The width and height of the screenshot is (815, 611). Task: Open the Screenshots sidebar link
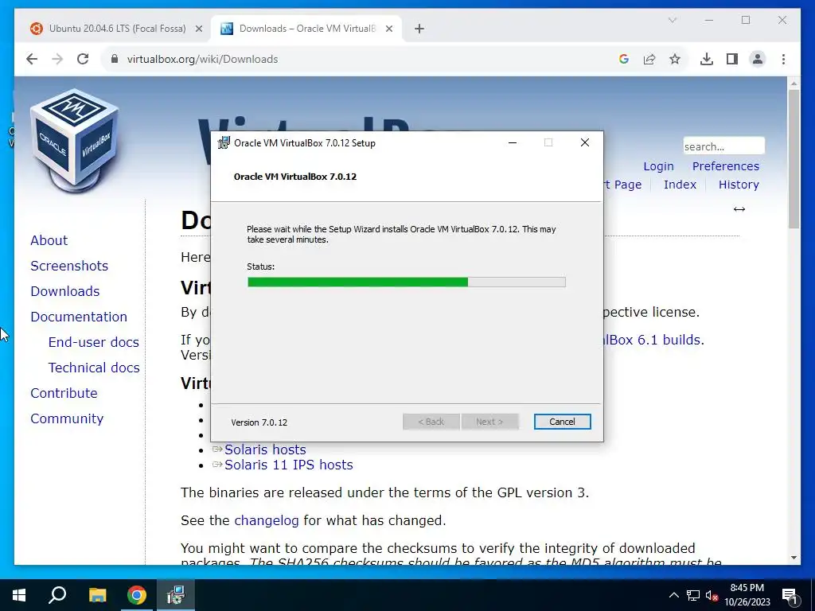click(69, 266)
